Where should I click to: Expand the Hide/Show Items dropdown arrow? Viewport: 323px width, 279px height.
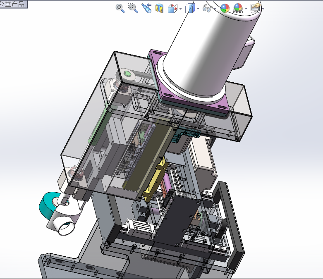click(215, 9)
